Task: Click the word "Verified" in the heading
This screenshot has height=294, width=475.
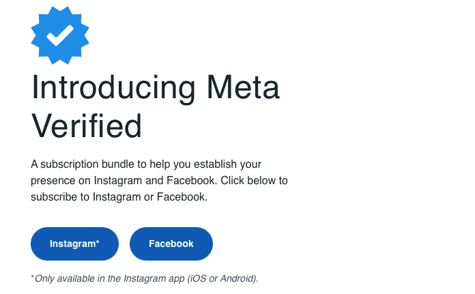Action: pos(87,126)
